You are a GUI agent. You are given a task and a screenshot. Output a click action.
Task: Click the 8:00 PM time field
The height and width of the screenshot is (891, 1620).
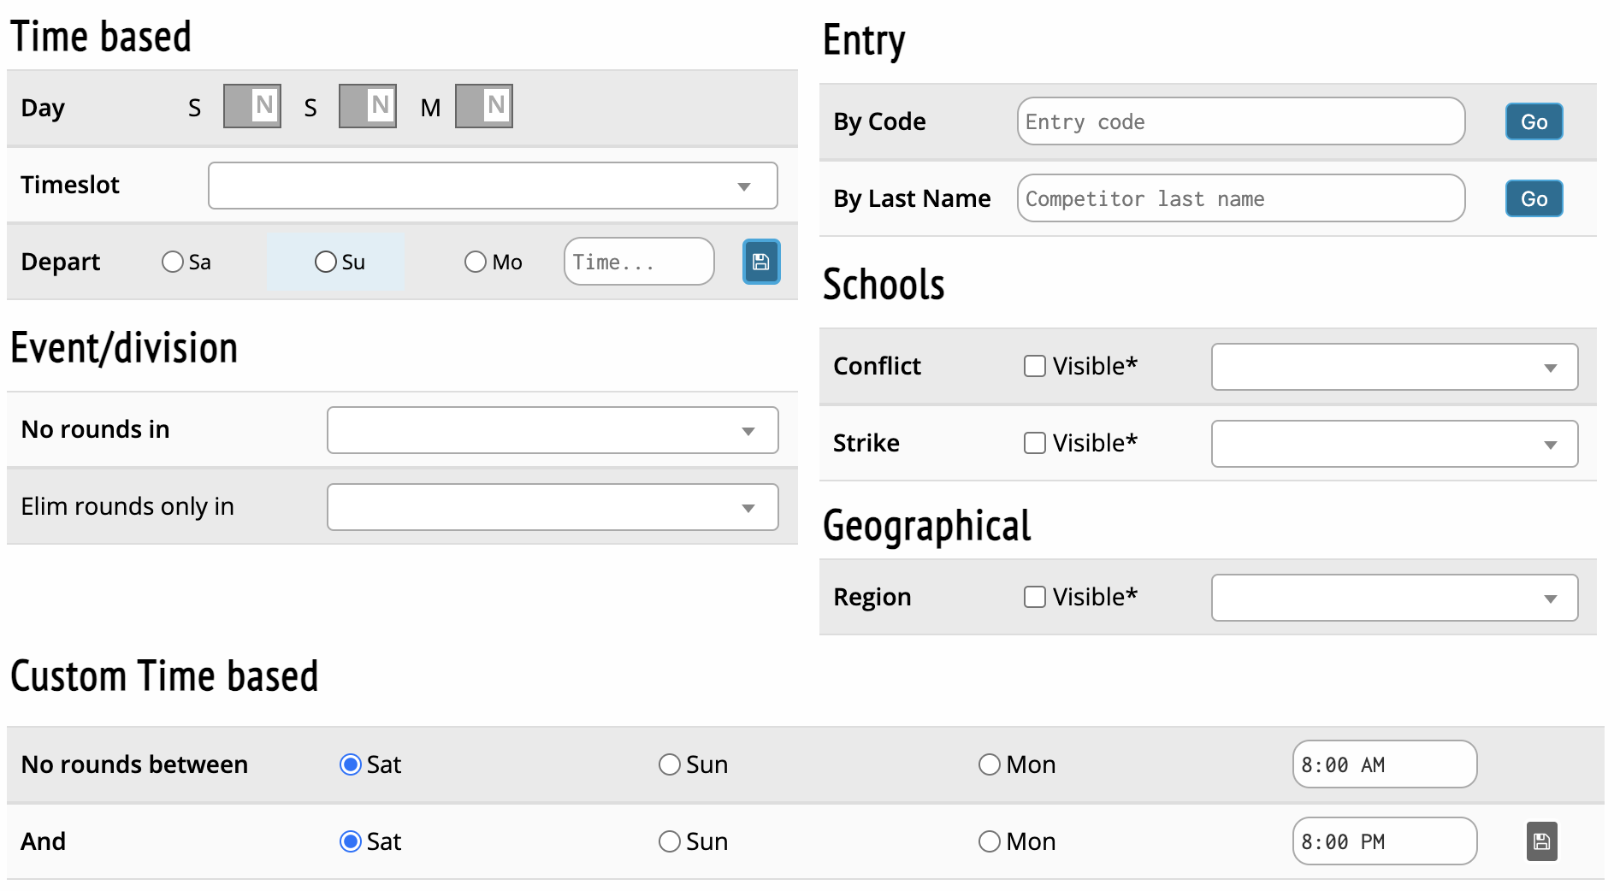pos(1384,841)
